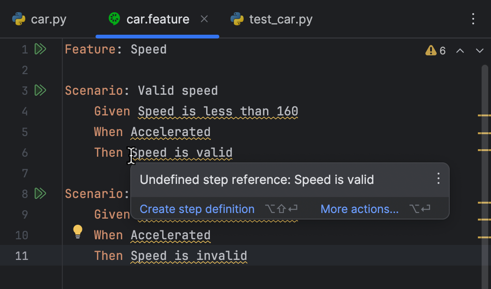Viewport: 491px width, 289px height.
Task: Click line number 11 in the gutter
Action: (22, 256)
